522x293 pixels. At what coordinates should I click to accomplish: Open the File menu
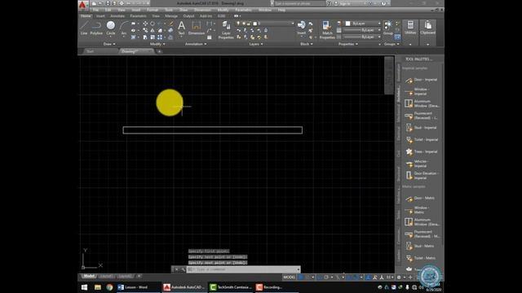click(95, 10)
